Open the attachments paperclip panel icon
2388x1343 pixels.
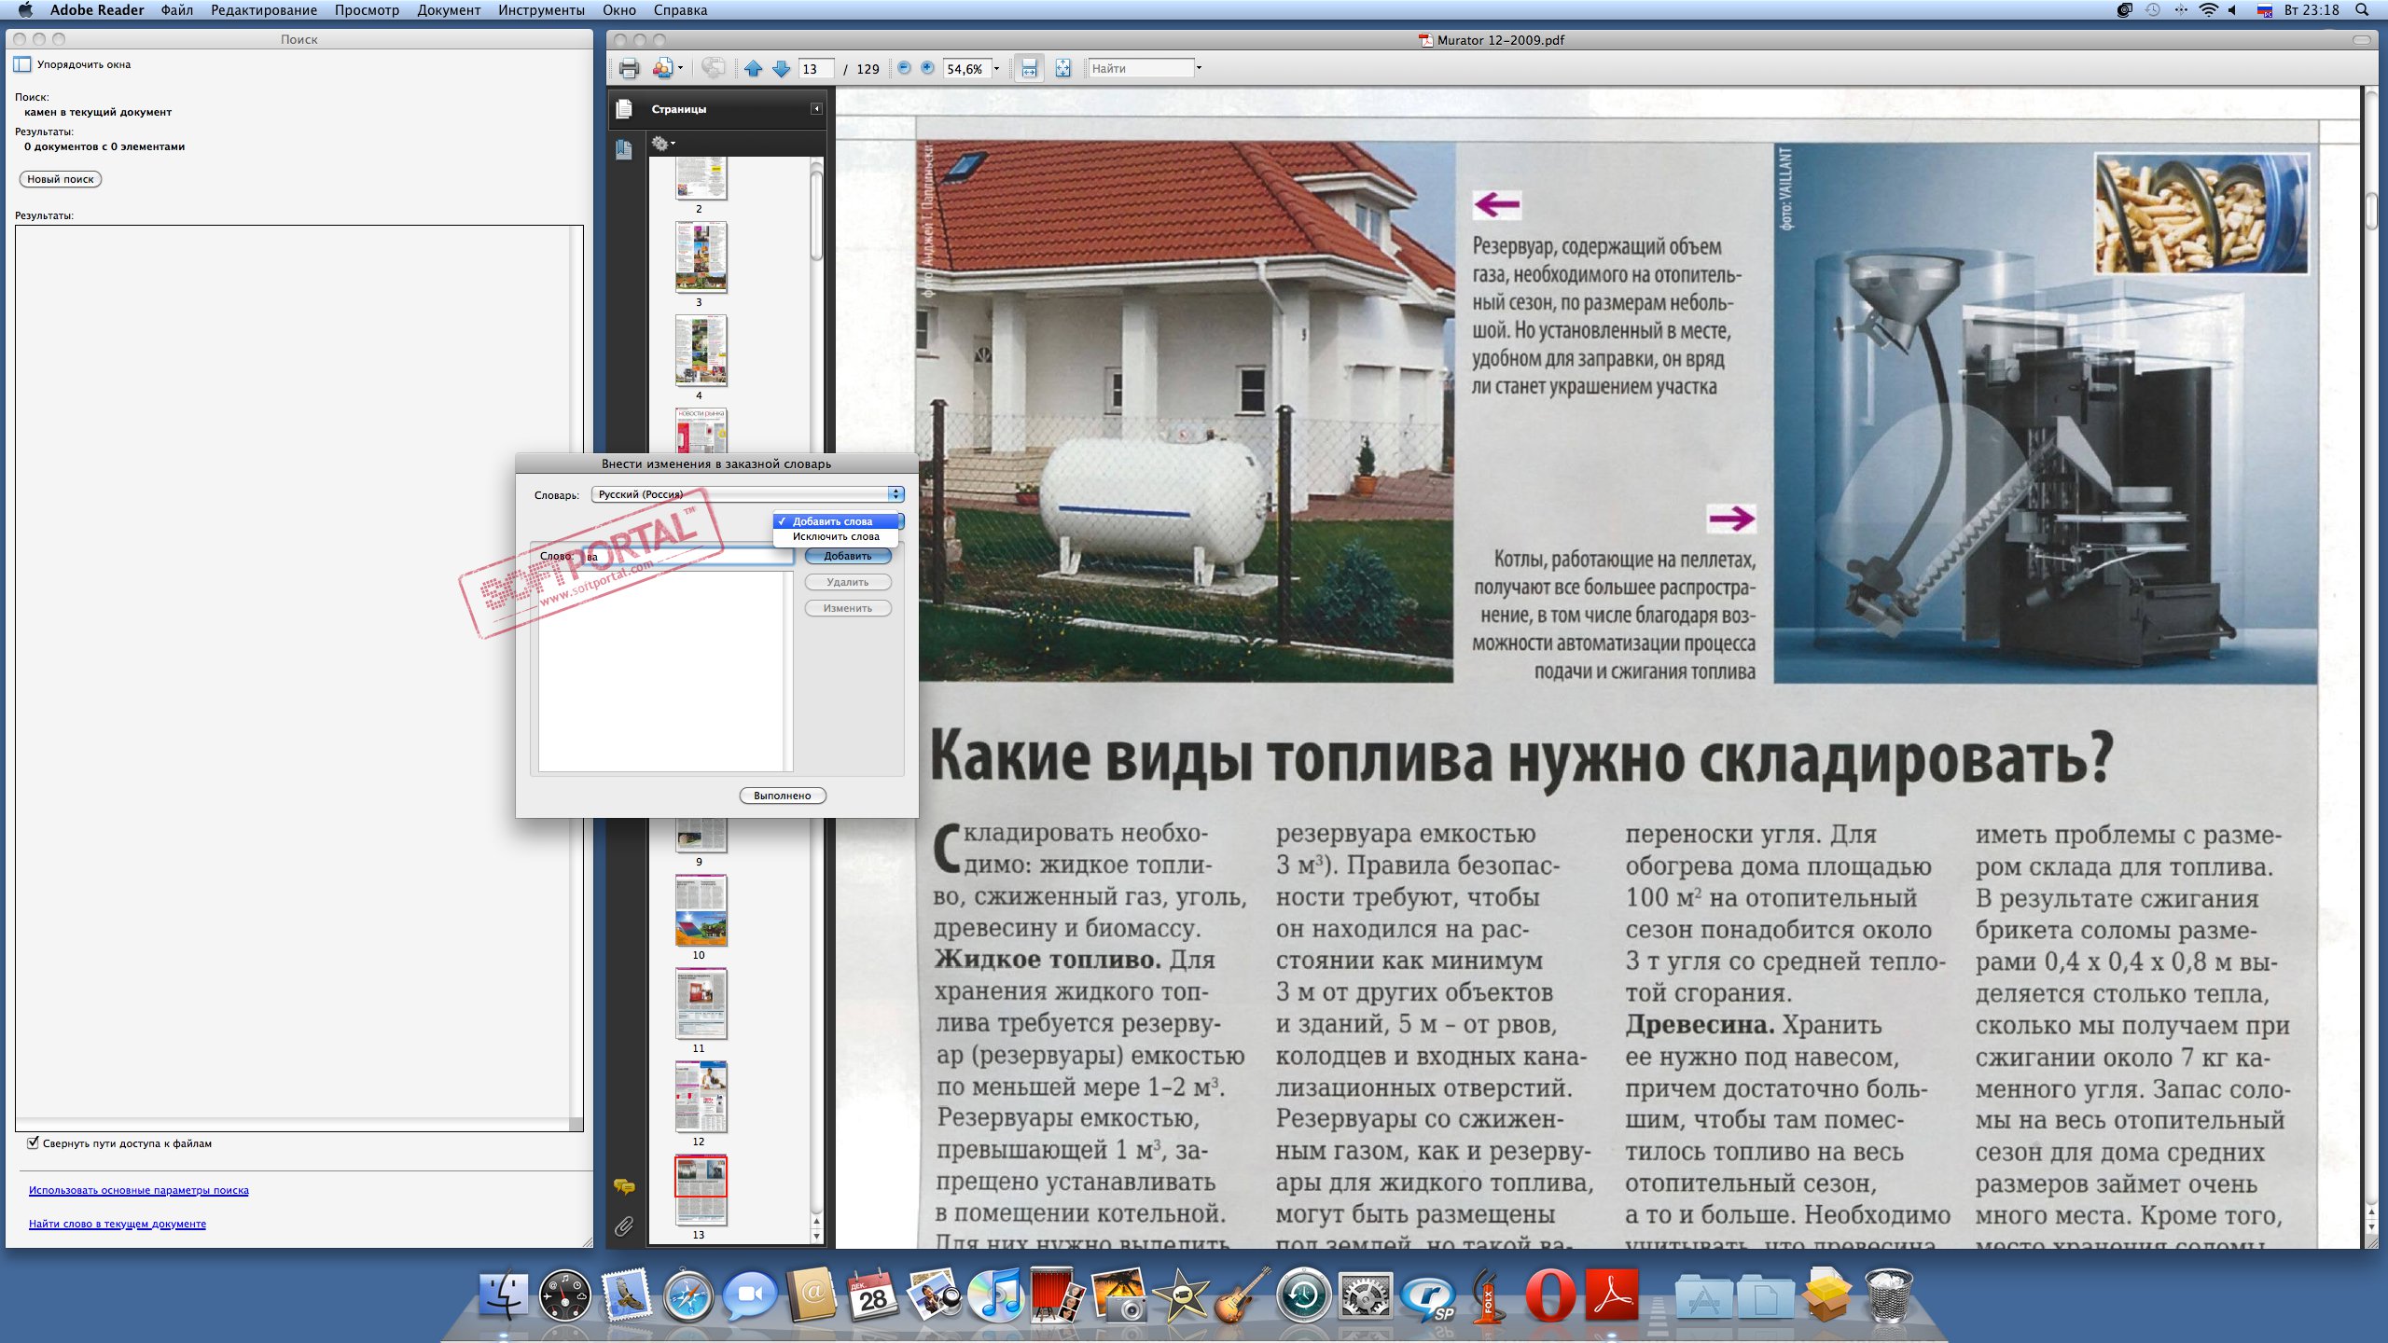click(624, 1225)
